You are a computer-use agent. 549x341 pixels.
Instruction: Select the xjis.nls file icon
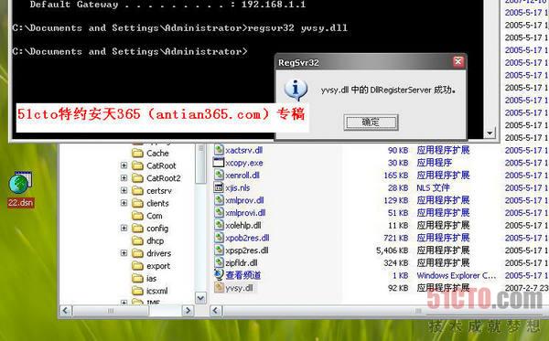pyautogui.click(x=219, y=187)
